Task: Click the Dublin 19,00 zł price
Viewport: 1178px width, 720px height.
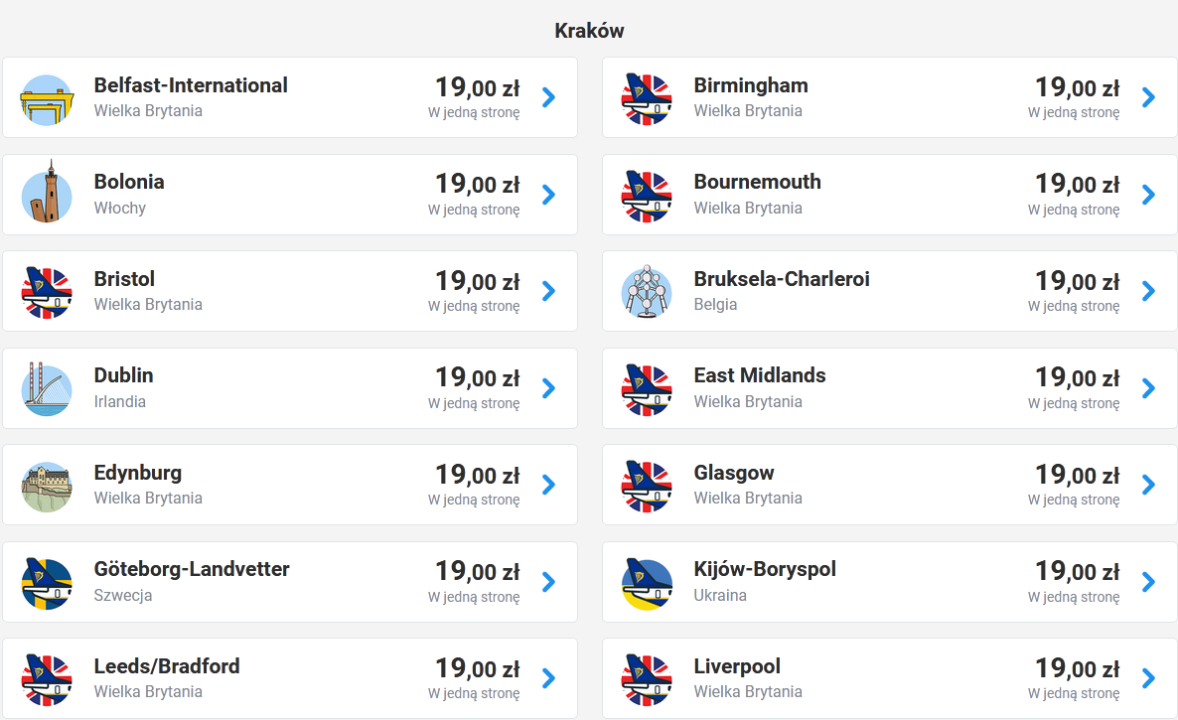Action: pos(478,377)
